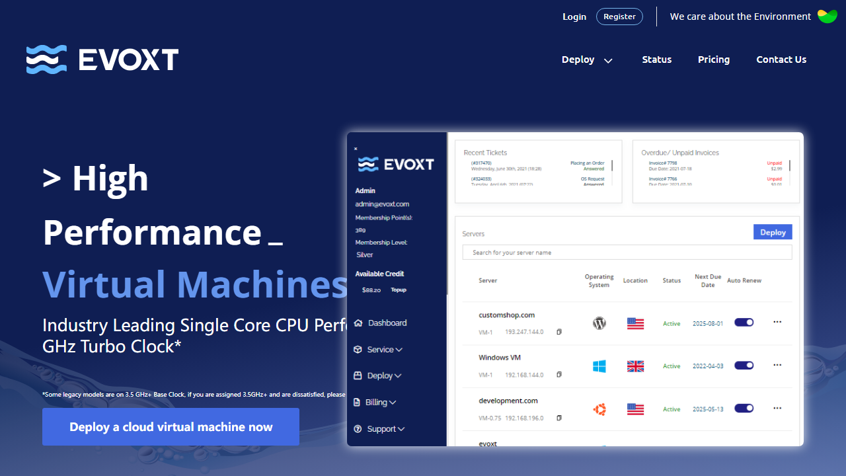Image resolution: width=846 pixels, height=476 pixels.
Task: Copy IP address 193.247.144.0 via copy icon
Action: 559,332
